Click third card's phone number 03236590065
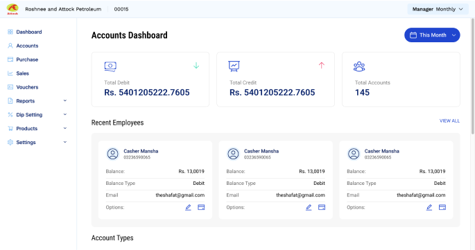 378,157
